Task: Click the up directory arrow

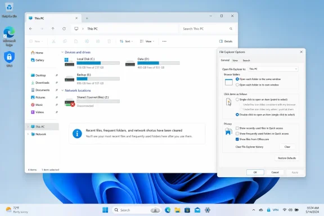Action: click(x=53, y=29)
